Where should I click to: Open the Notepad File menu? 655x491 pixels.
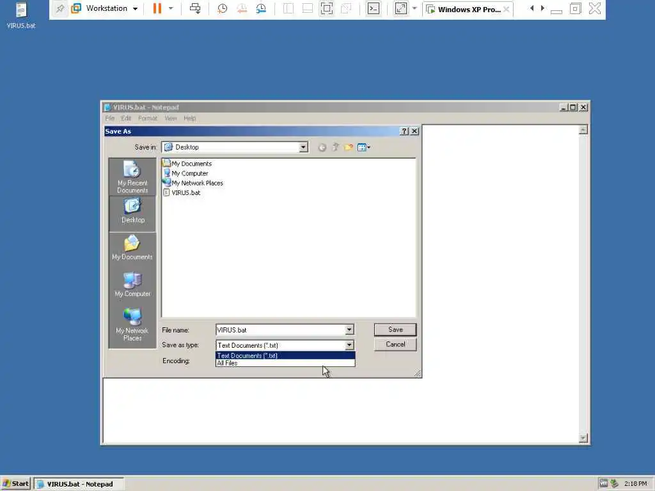tap(110, 118)
